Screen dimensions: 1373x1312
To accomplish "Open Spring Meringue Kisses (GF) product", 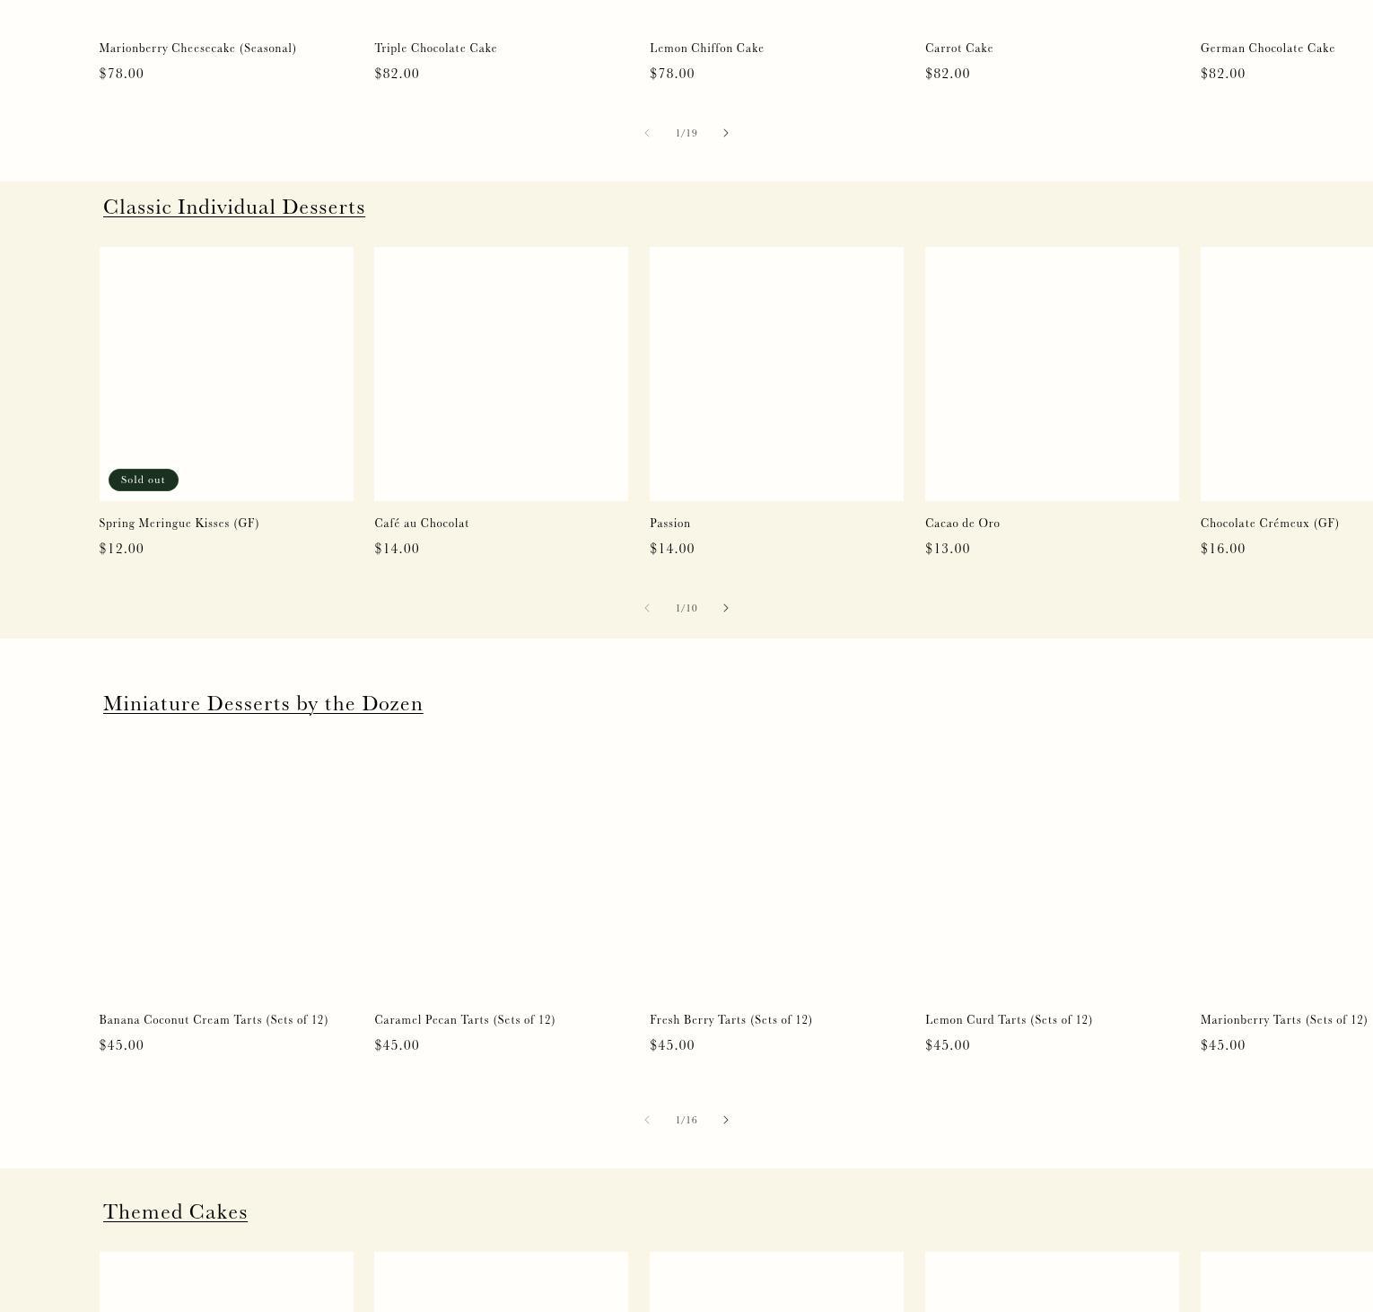I will pos(179,524).
